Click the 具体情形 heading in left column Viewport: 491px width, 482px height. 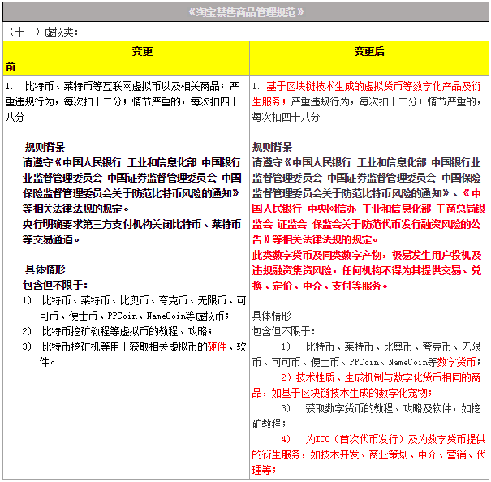click(45, 269)
